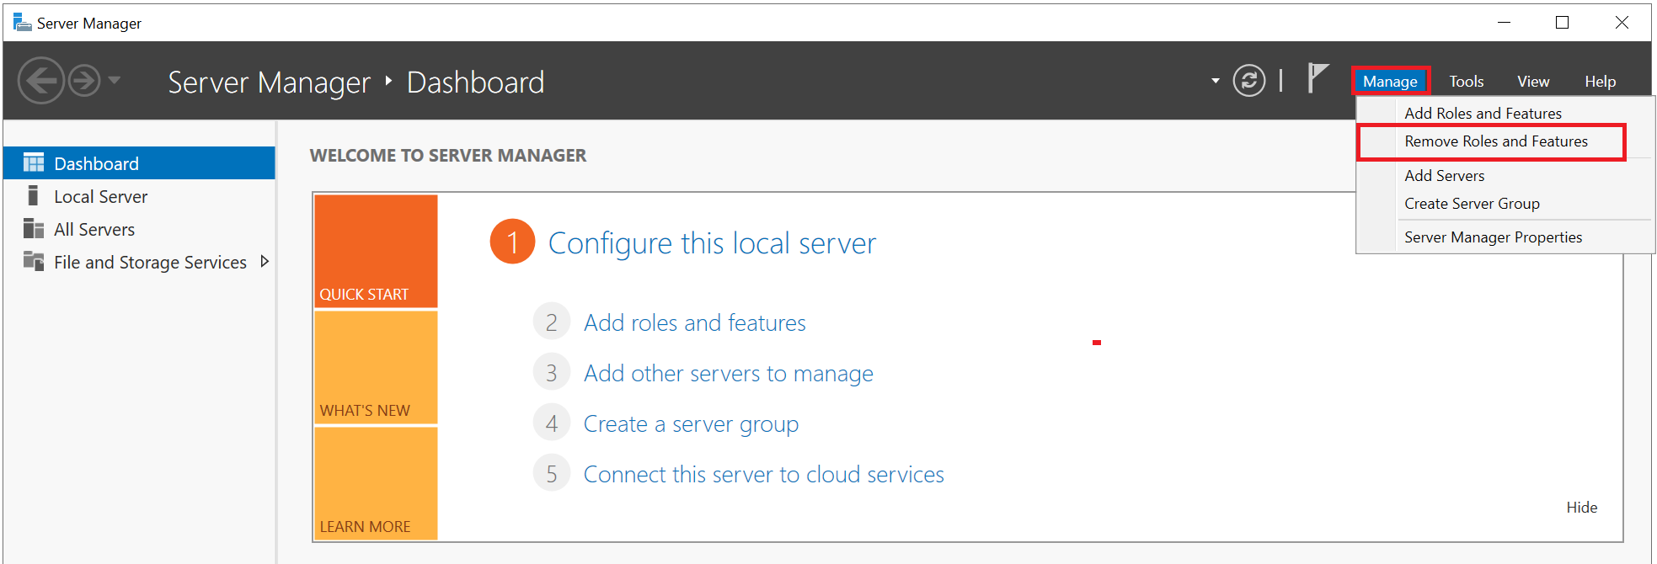Screen dimensions: 1657x564
Task: Select the LEARN MORE tile
Action: pyautogui.click(x=376, y=483)
